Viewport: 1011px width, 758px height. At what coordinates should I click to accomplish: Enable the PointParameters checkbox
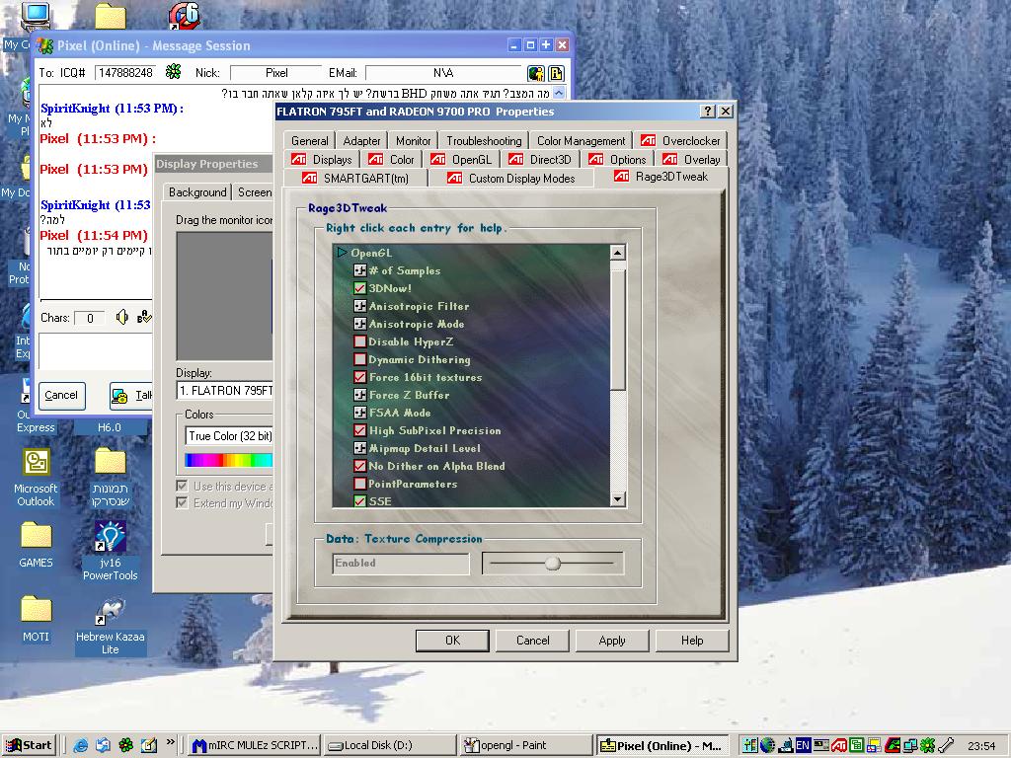pyautogui.click(x=359, y=484)
